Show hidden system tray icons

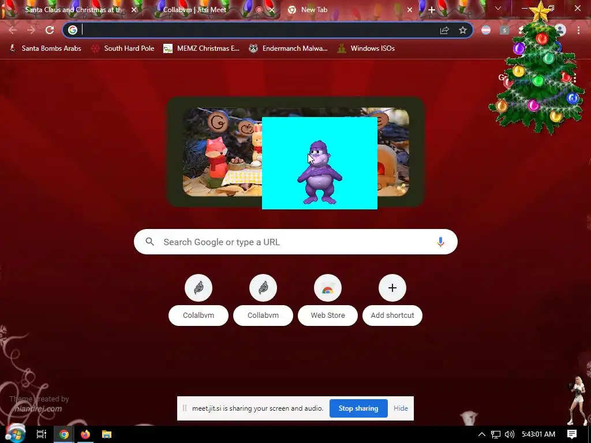[482, 434]
